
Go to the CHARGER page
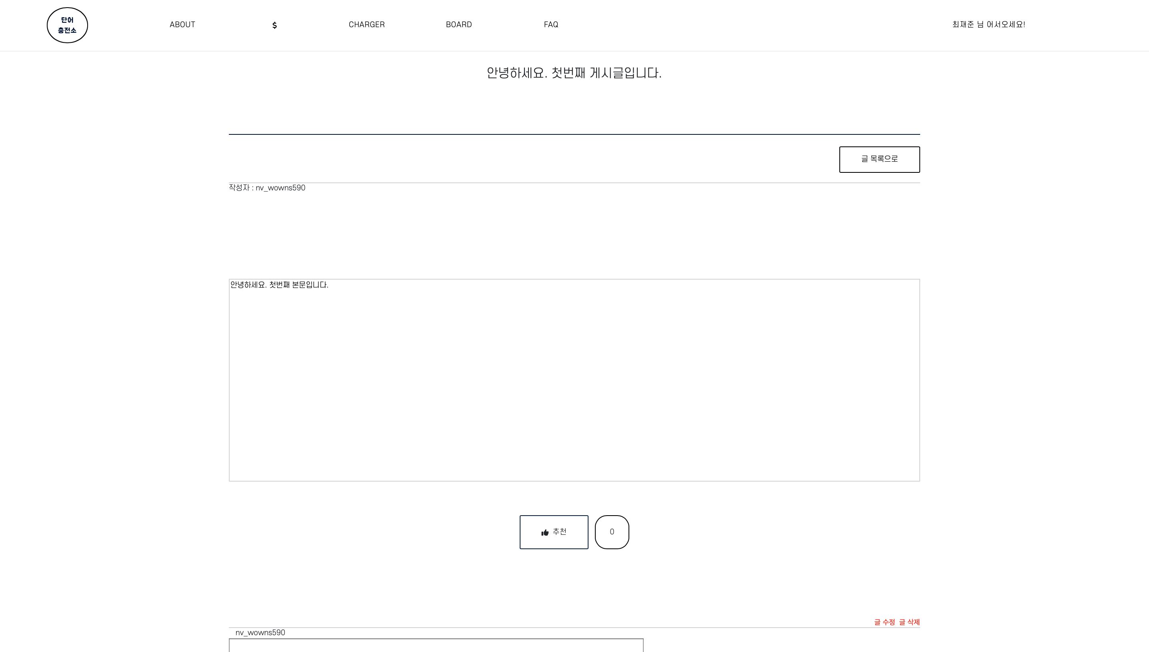[x=367, y=25]
